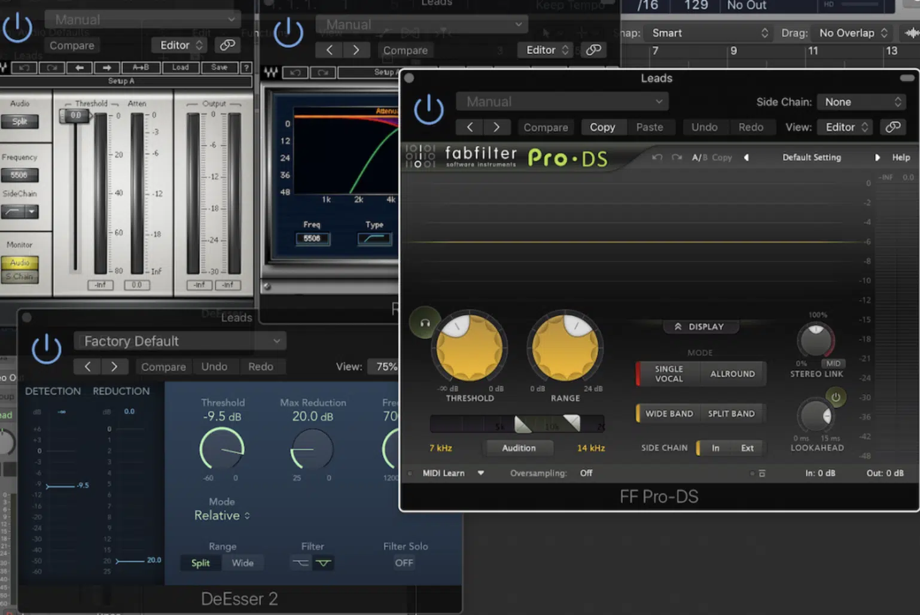Open Manual preset dropdown in Pro-DS window

[562, 102]
